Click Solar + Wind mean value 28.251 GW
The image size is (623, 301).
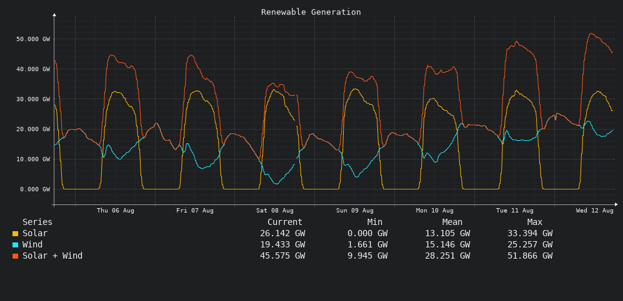(447, 256)
